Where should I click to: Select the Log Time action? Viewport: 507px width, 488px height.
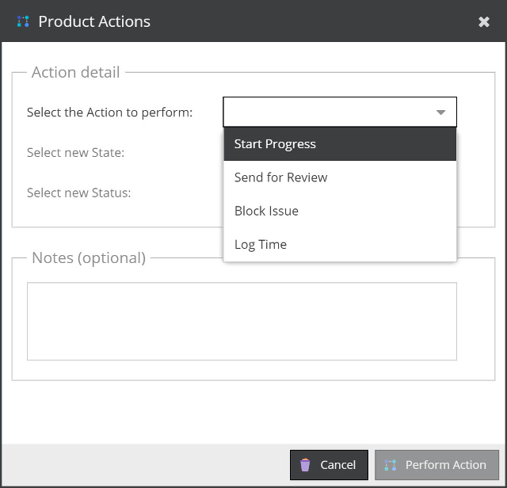[x=261, y=245]
